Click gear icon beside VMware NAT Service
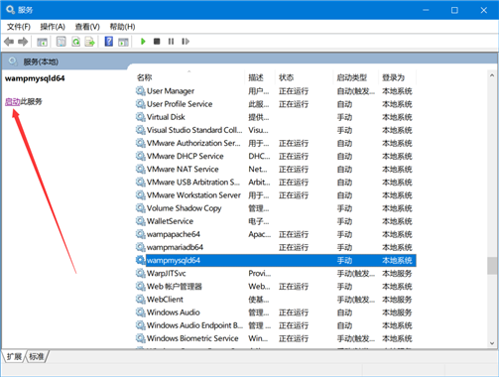499x377 pixels. point(141,169)
